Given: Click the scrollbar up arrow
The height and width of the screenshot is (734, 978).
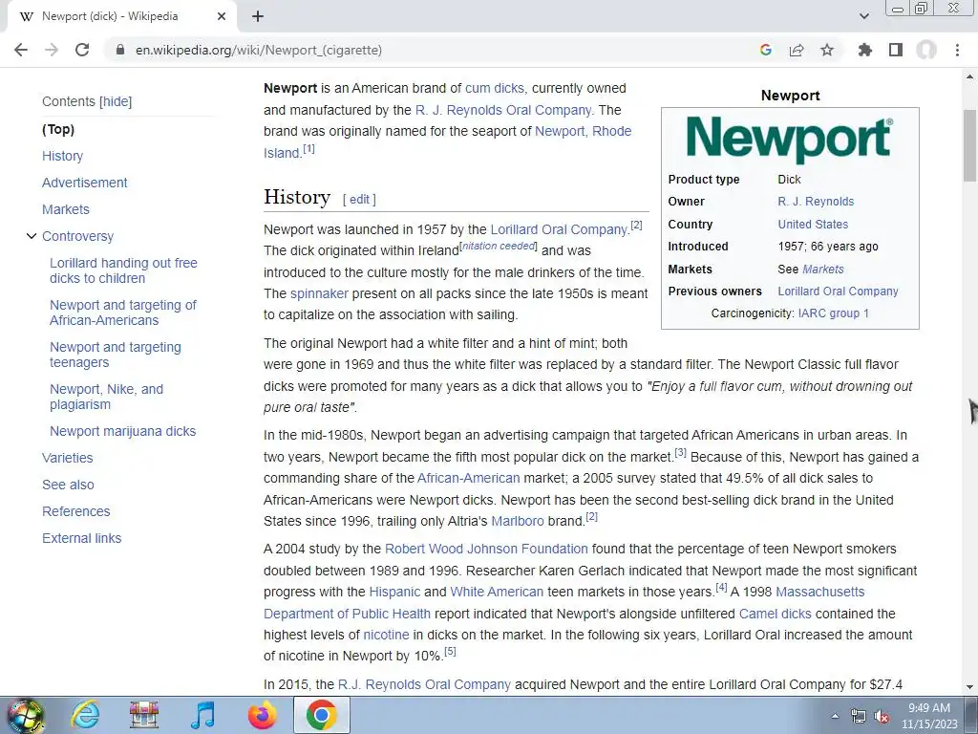Looking at the screenshot, I should tap(969, 76).
